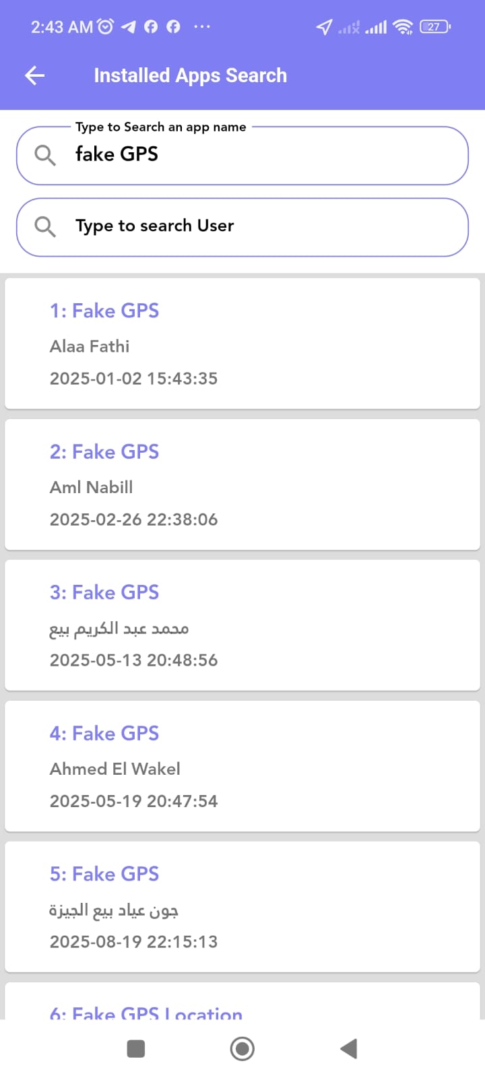The image size is (485, 1078).
Task: Tap the triangular back button in navigation bar
Action: 349,1048
